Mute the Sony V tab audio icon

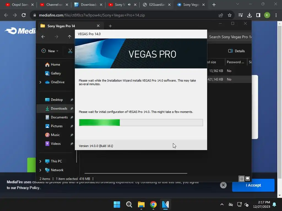(x=129, y=5)
